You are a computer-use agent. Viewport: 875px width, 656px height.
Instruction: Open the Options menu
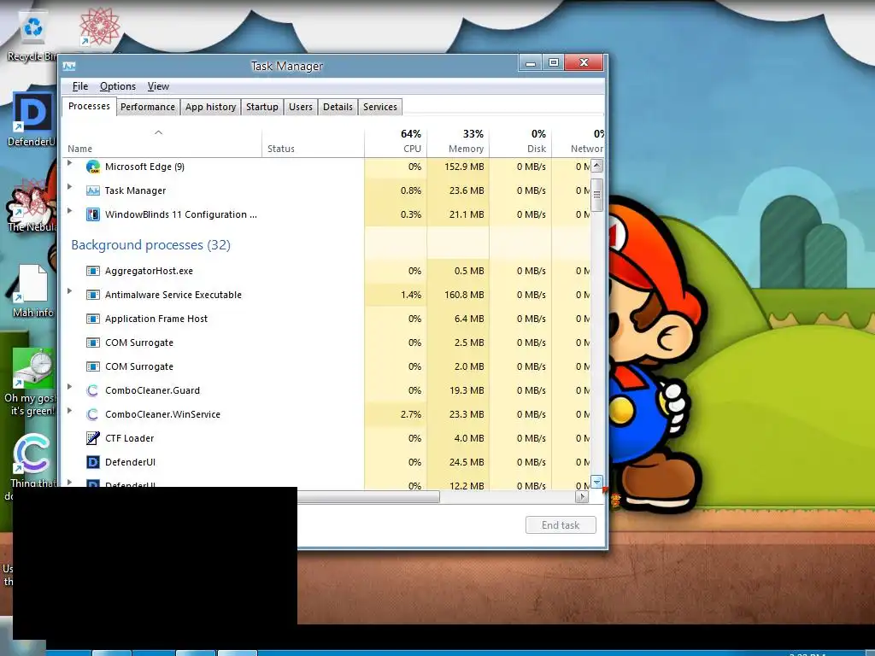(118, 86)
